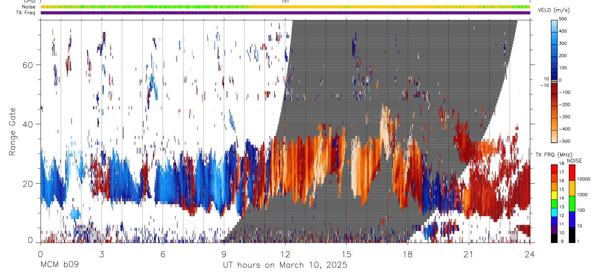This screenshot has width=596, height=275.
Task: Click the 1 tick on noise legend
Action: click(579, 241)
